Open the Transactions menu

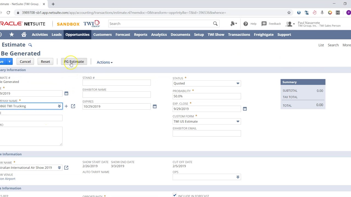point(239,34)
